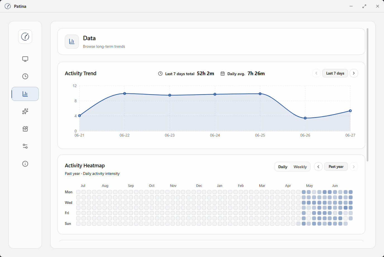Click the Activity Heatmap heading
This screenshot has height=257, width=384.
pyautogui.click(x=85, y=165)
